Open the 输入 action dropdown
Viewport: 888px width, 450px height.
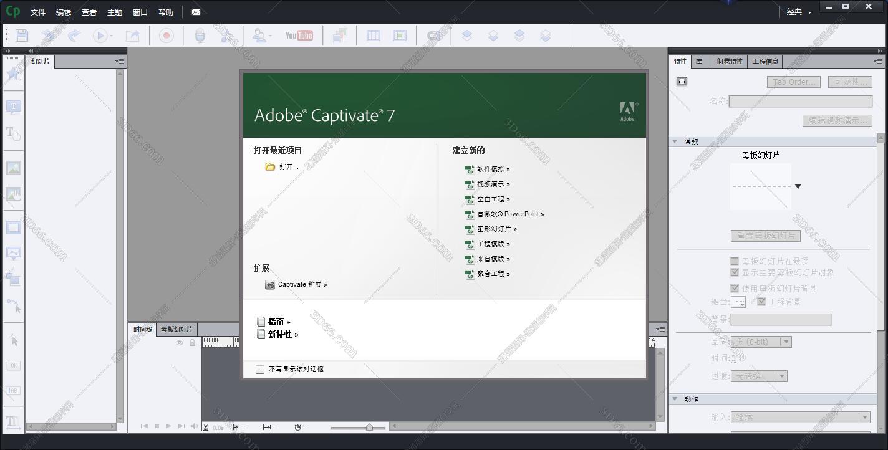tap(865, 417)
